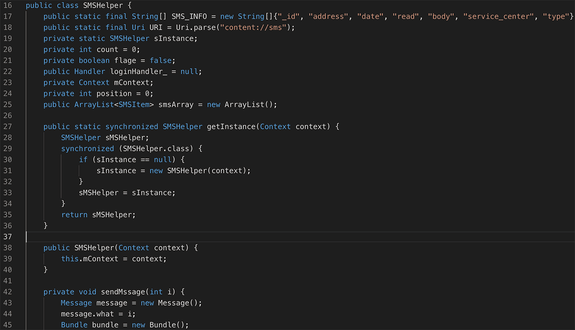575x330 pixels.
Task: Select the loginHandler_ field name
Action: point(142,71)
